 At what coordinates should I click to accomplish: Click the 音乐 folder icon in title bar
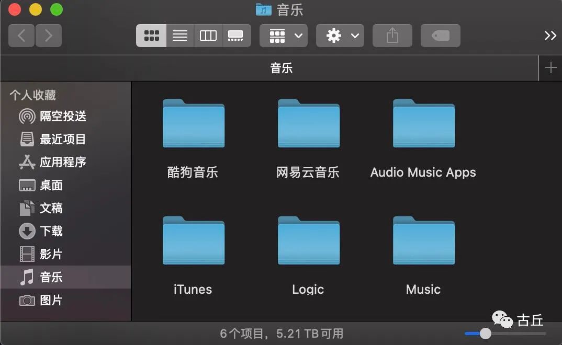[263, 9]
